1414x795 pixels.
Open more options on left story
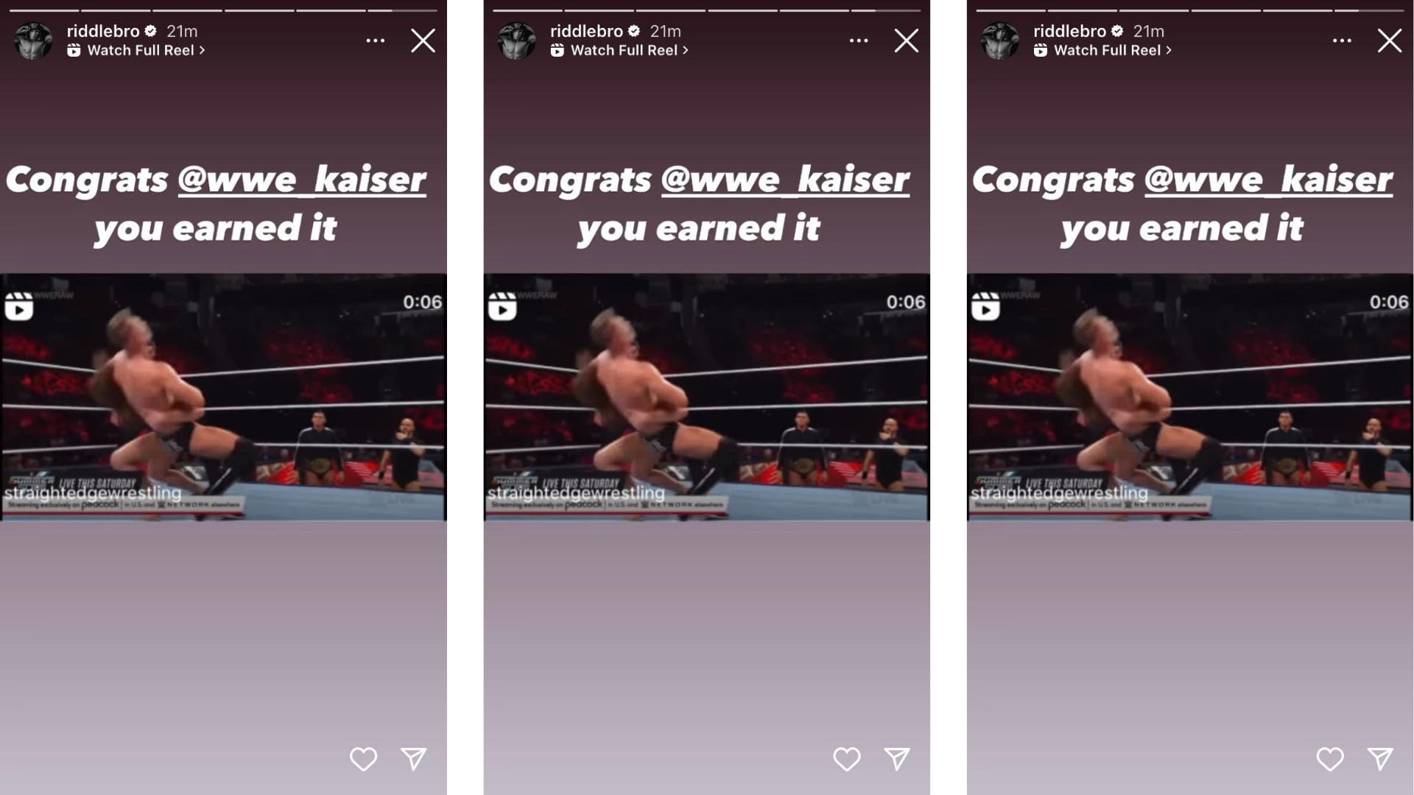click(x=376, y=40)
